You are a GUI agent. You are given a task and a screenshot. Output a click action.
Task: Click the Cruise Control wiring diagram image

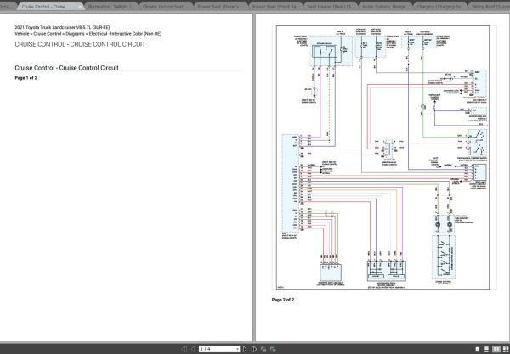pos(382,157)
